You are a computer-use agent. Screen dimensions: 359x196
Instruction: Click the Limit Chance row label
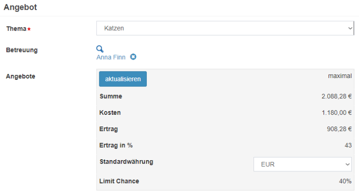(119, 181)
